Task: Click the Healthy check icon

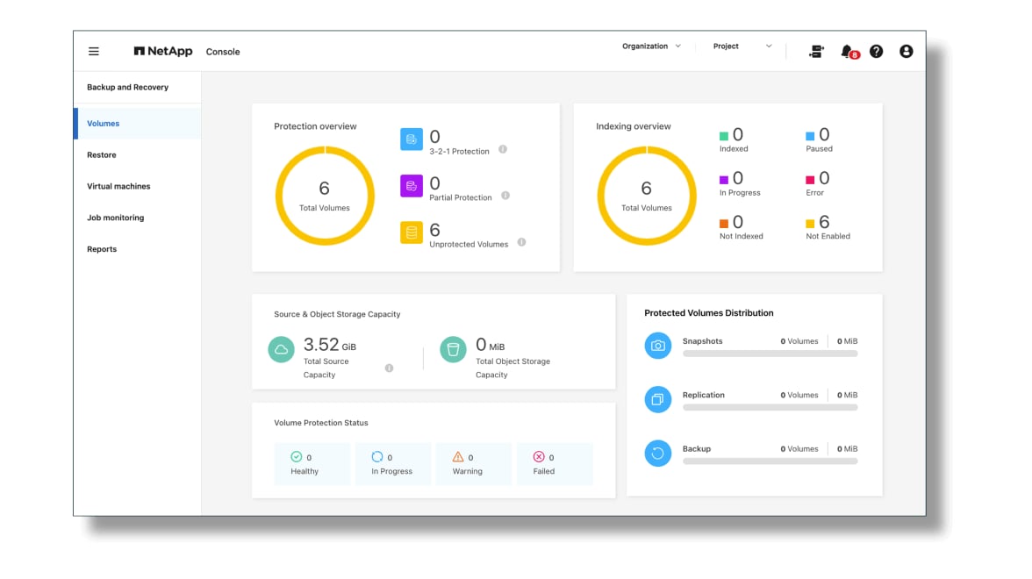Action: [x=297, y=456]
